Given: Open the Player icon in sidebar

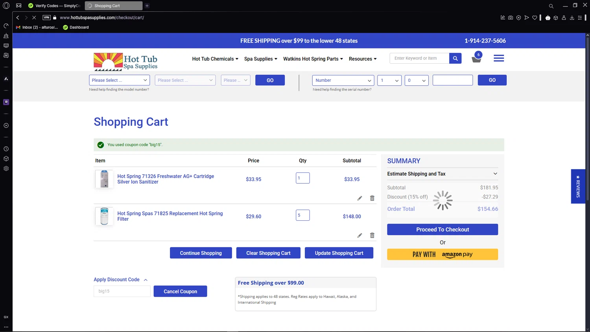Looking at the screenshot, I should (x=6, y=125).
